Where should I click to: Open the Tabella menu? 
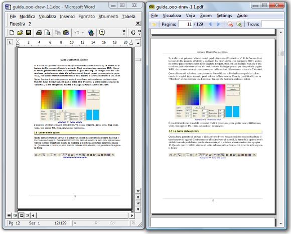[x=128, y=17]
